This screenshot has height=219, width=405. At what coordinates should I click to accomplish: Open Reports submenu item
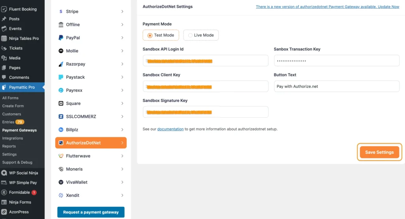pos(9,146)
